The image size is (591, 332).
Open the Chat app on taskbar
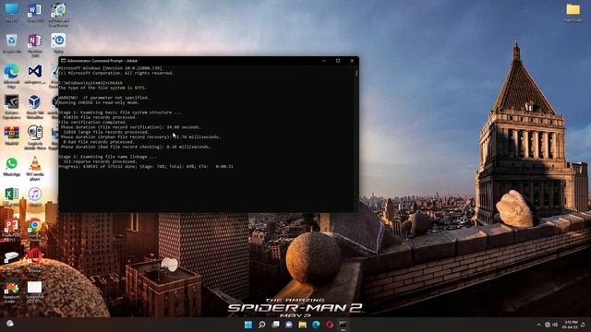pyautogui.click(x=289, y=325)
